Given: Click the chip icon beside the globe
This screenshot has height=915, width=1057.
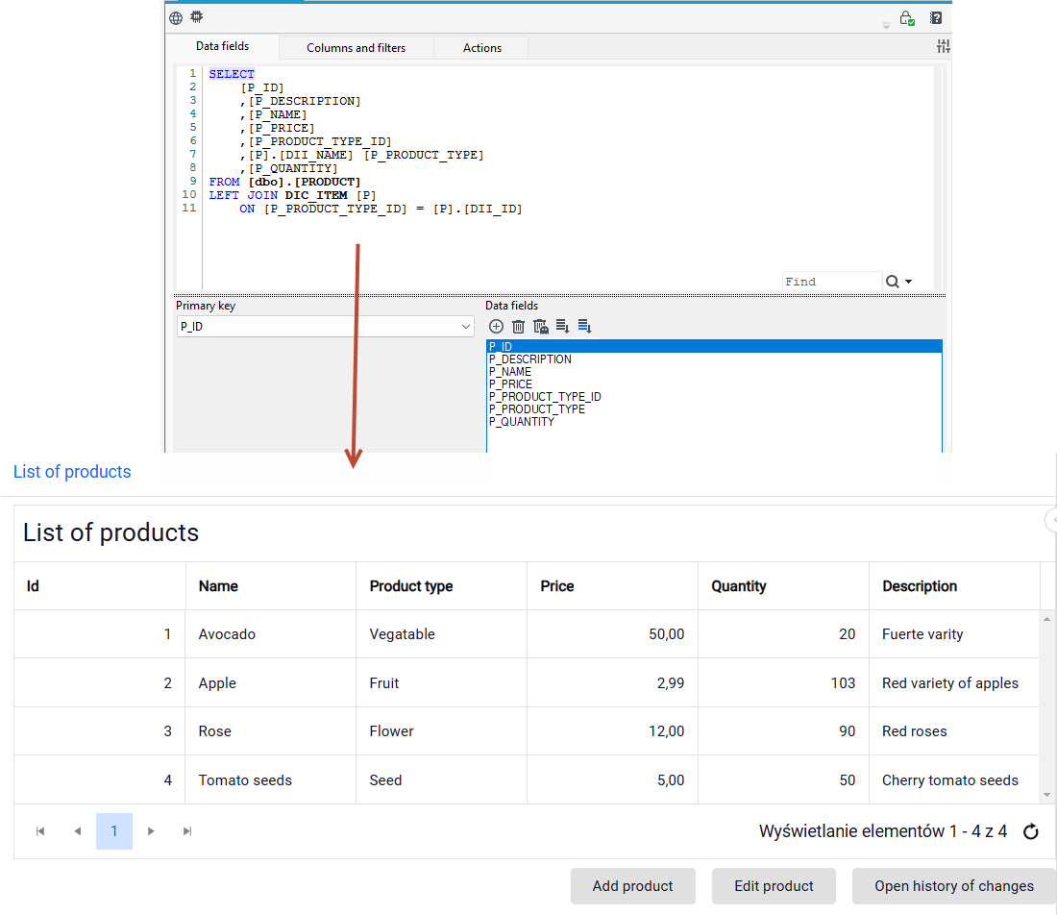Looking at the screenshot, I should (x=196, y=17).
